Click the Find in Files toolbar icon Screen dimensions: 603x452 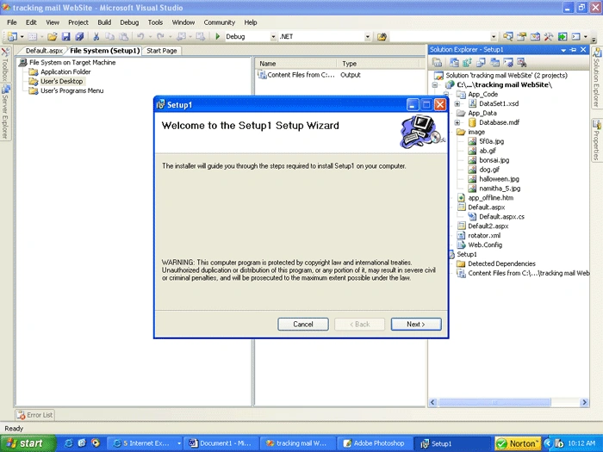382,36
